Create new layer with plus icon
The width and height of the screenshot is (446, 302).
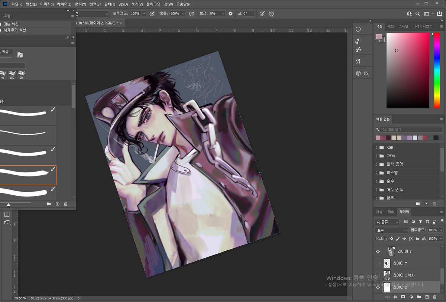coord(427,297)
